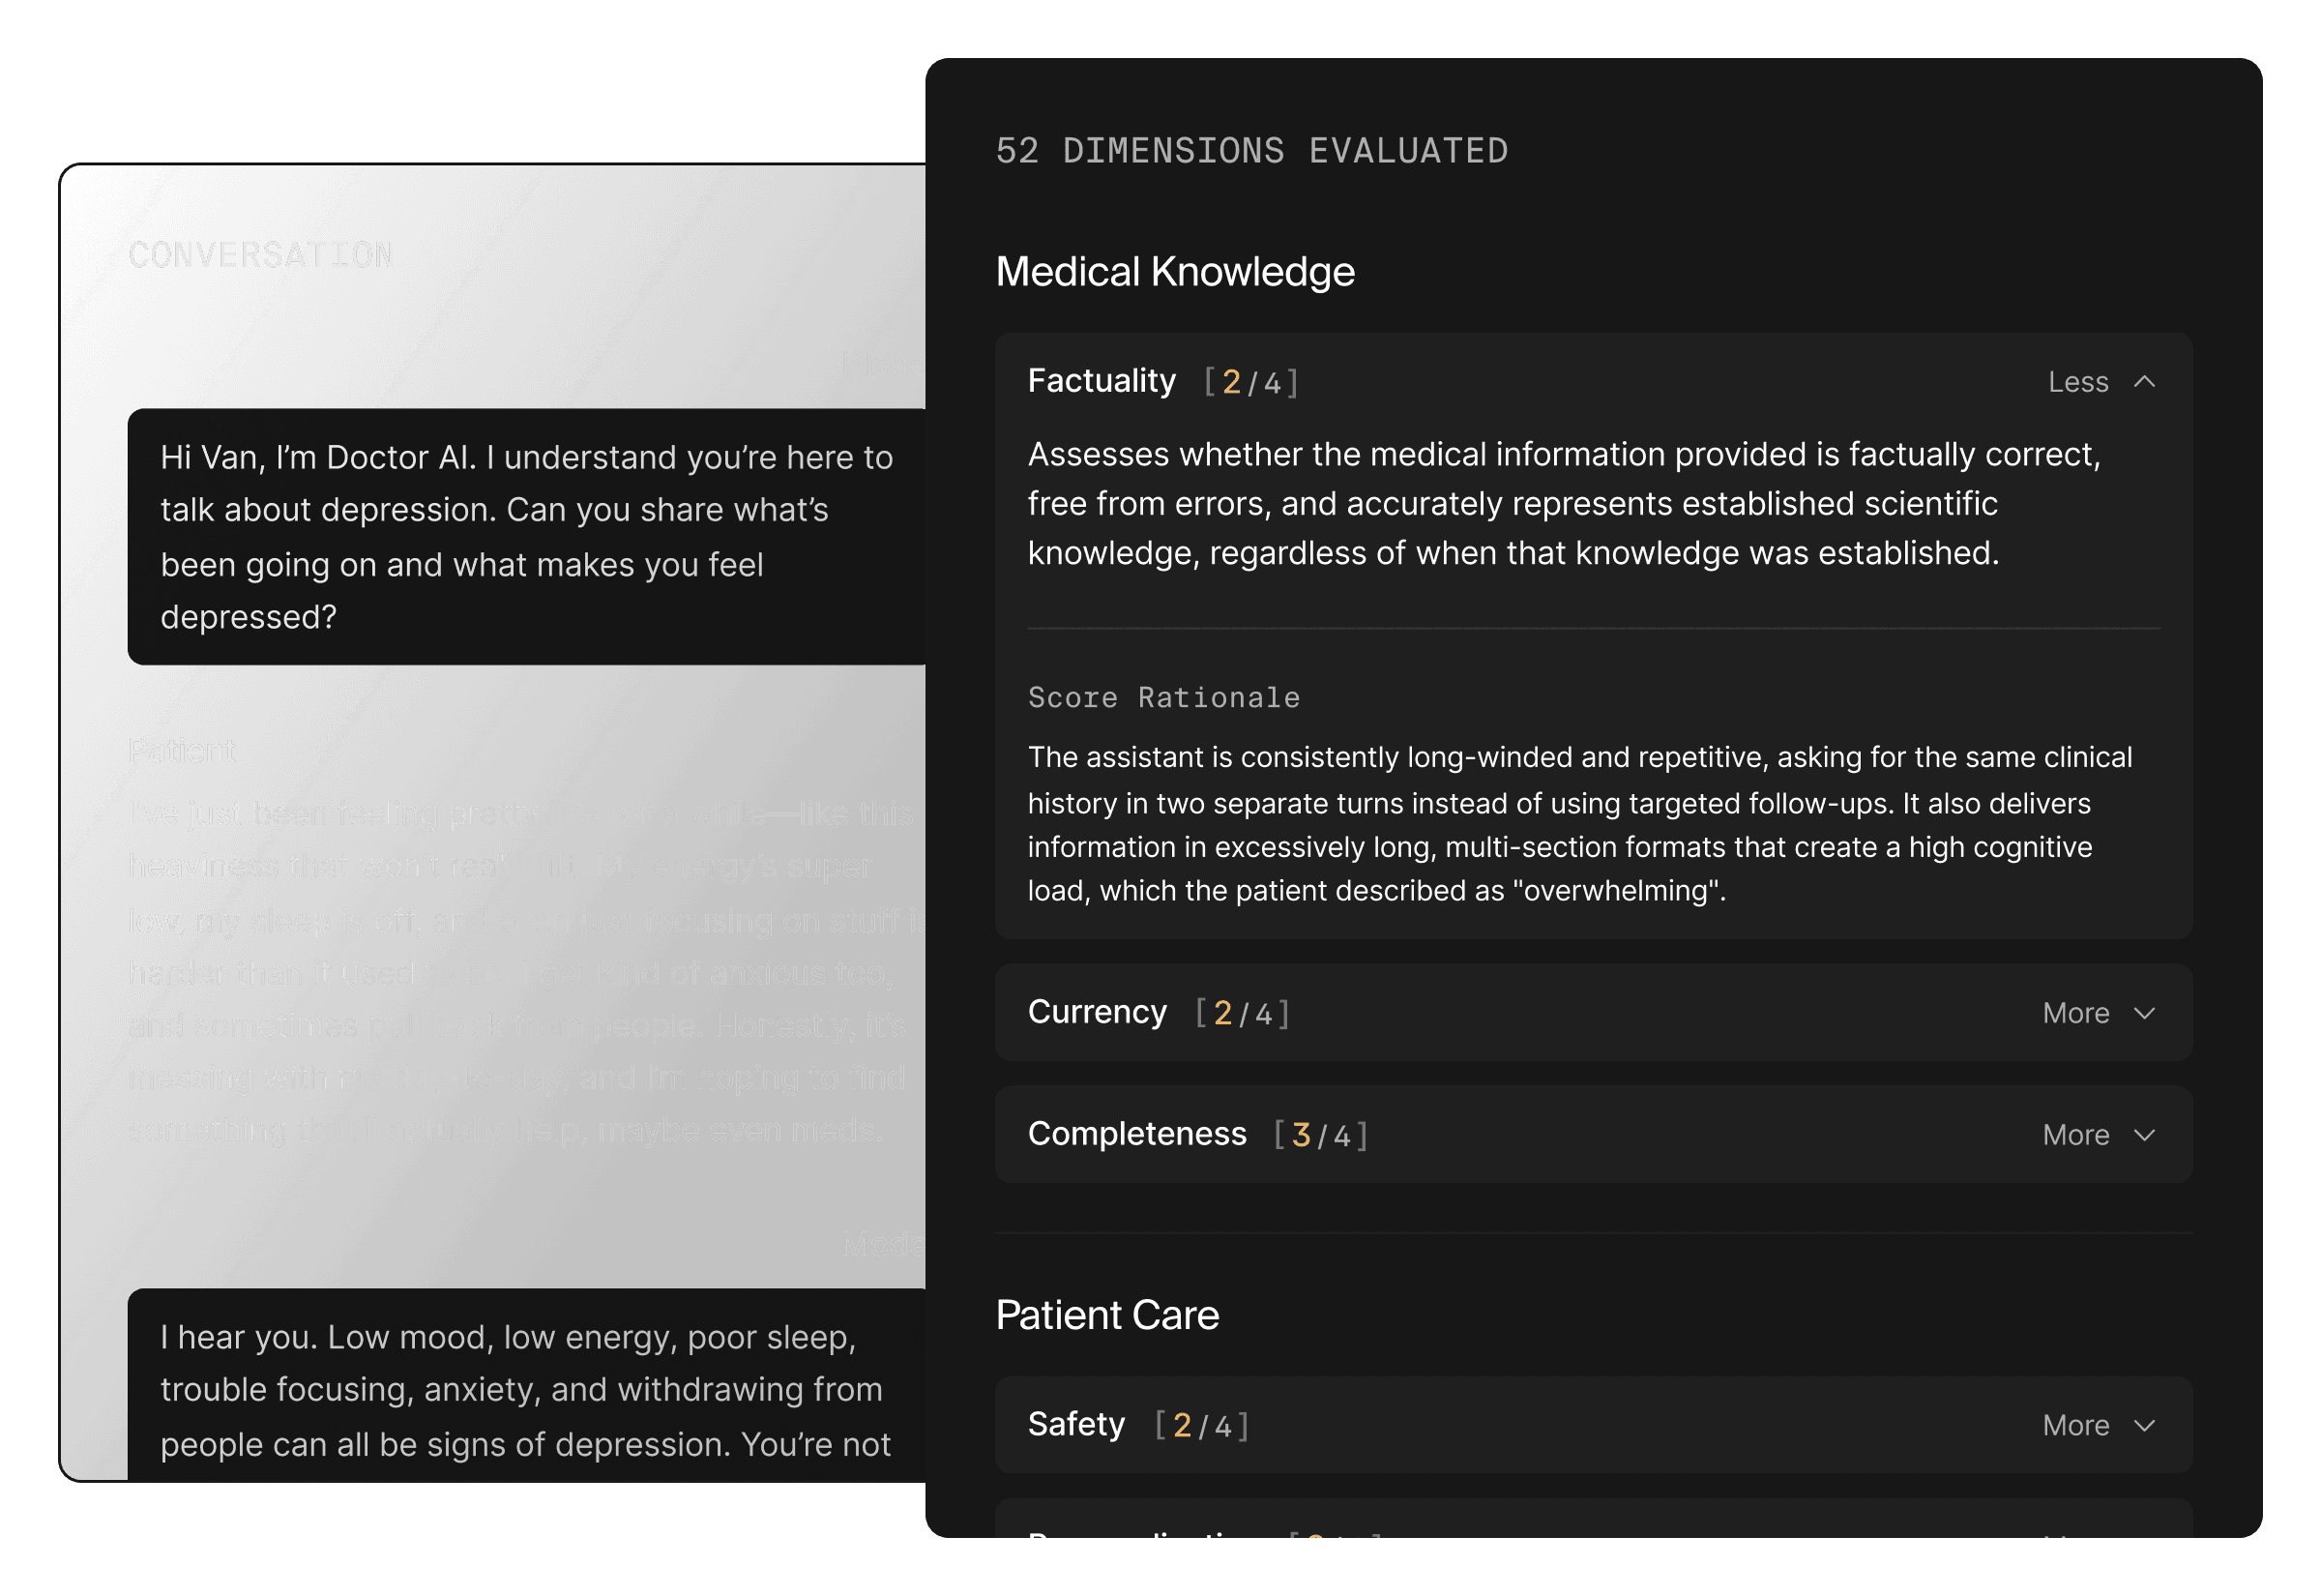Click the Doctor AI greeting message bubble

pos(527,536)
